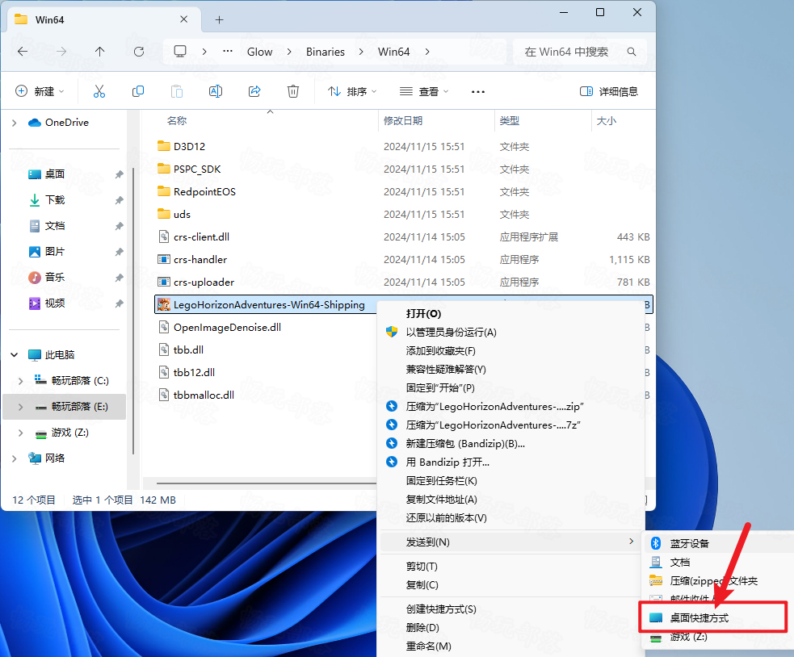Select the OpenImageDenoise.dll file

[x=227, y=328]
